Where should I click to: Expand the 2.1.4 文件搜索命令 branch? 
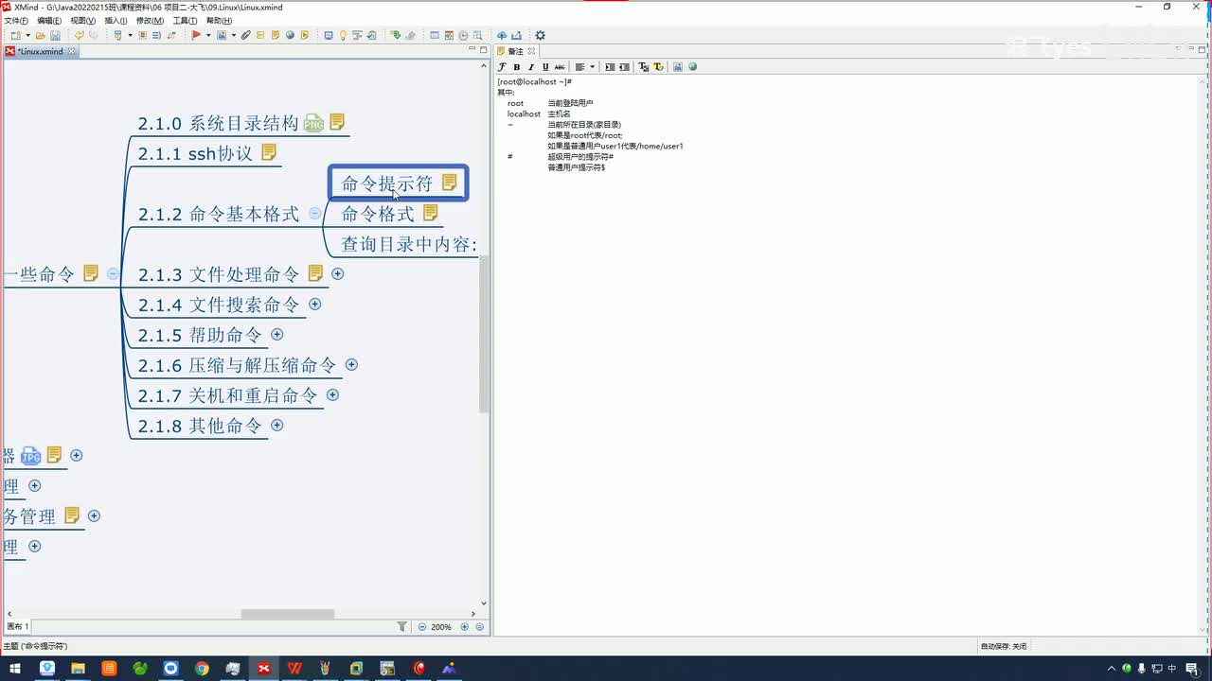(315, 305)
